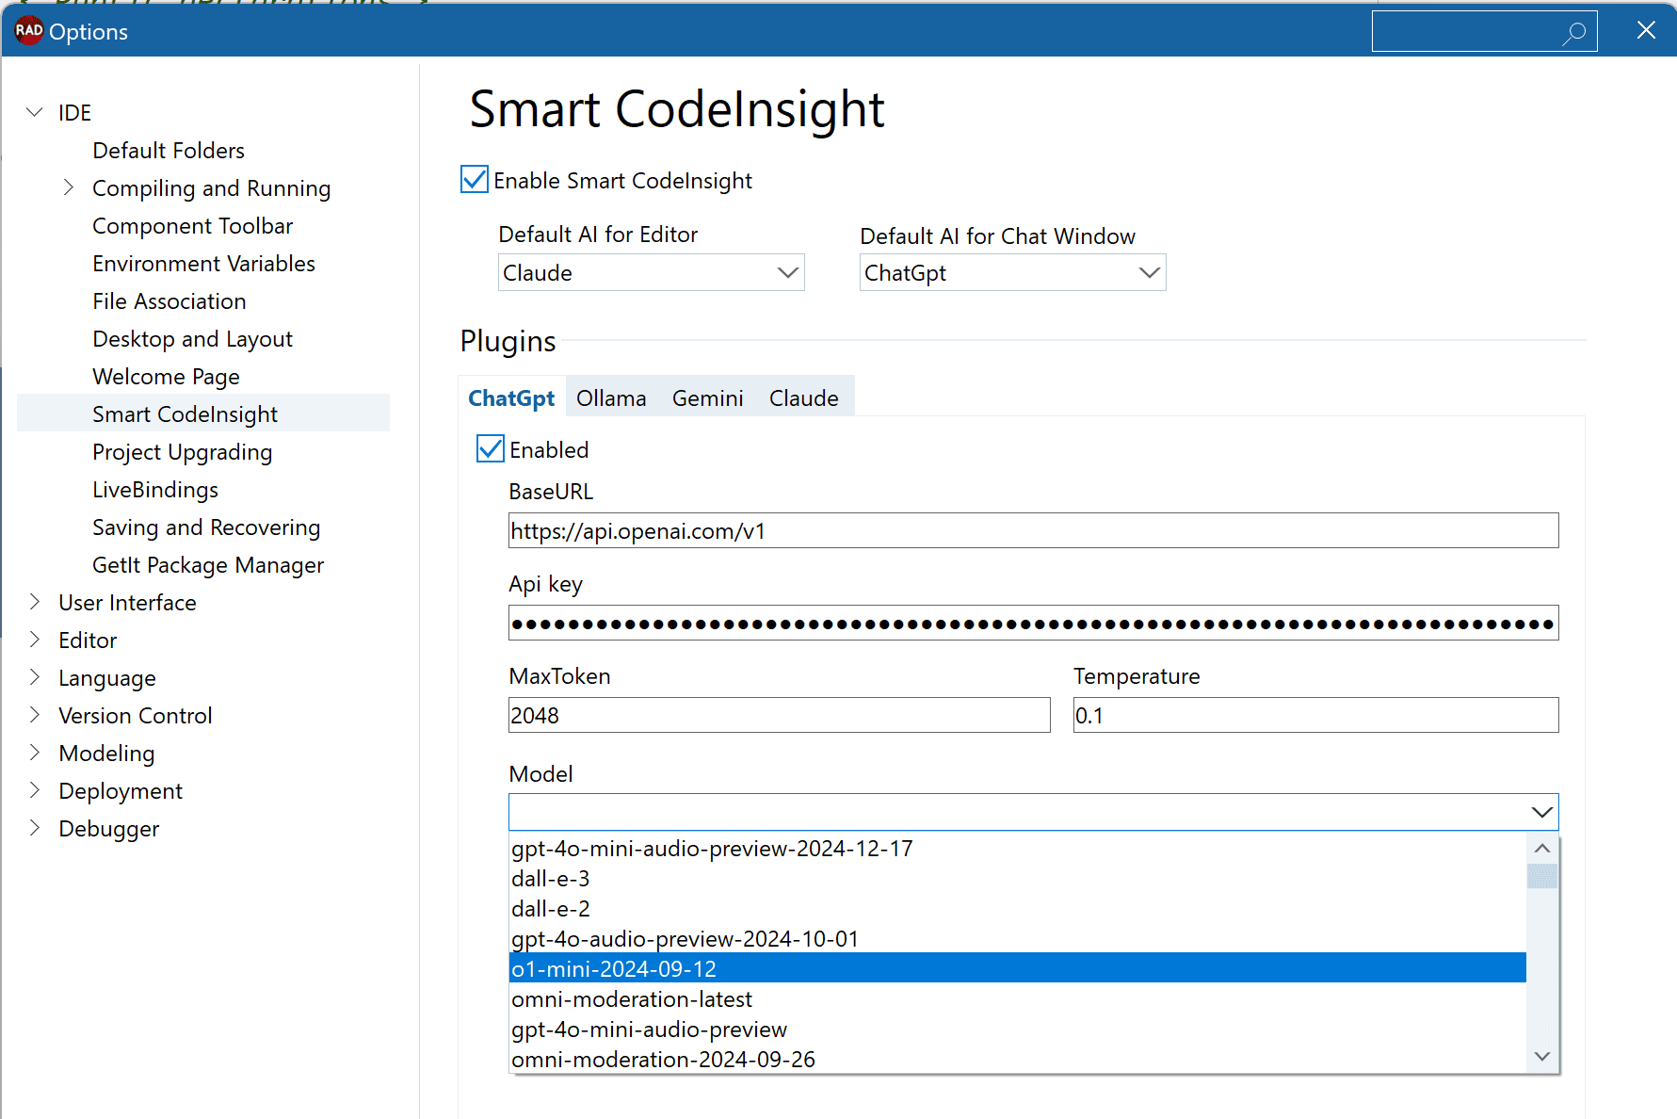Click the search magnifier icon

click(1574, 33)
